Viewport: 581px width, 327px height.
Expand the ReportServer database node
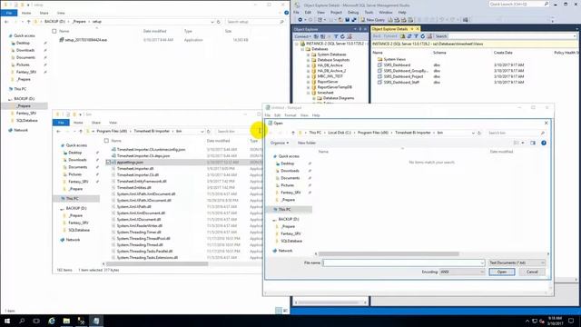pos(308,82)
